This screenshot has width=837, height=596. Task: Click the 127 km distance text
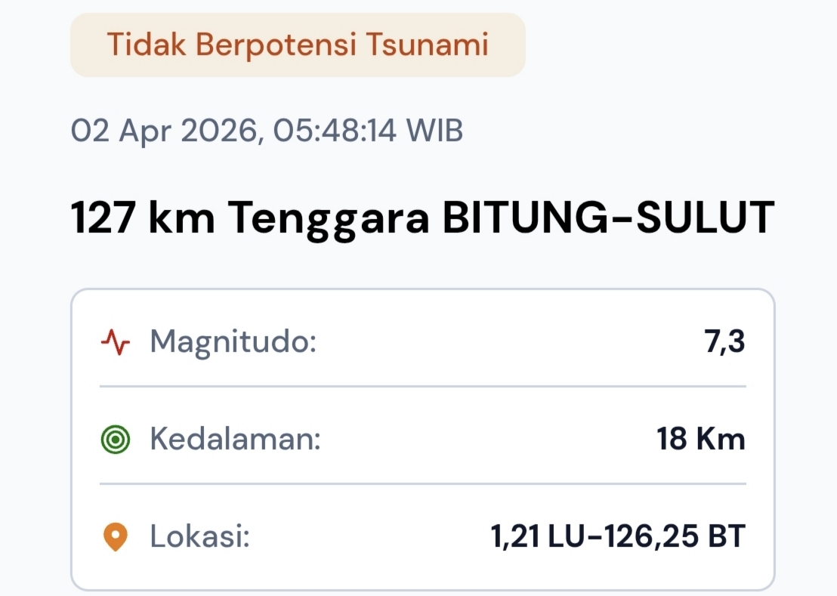pyautogui.click(x=141, y=218)
